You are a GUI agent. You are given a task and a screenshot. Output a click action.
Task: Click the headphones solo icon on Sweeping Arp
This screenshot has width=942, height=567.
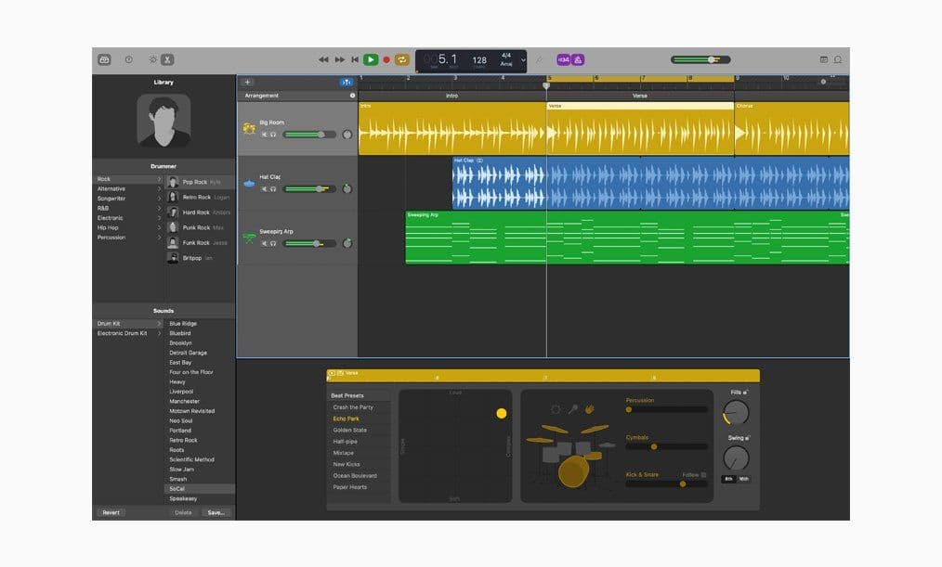pos(273,244)
